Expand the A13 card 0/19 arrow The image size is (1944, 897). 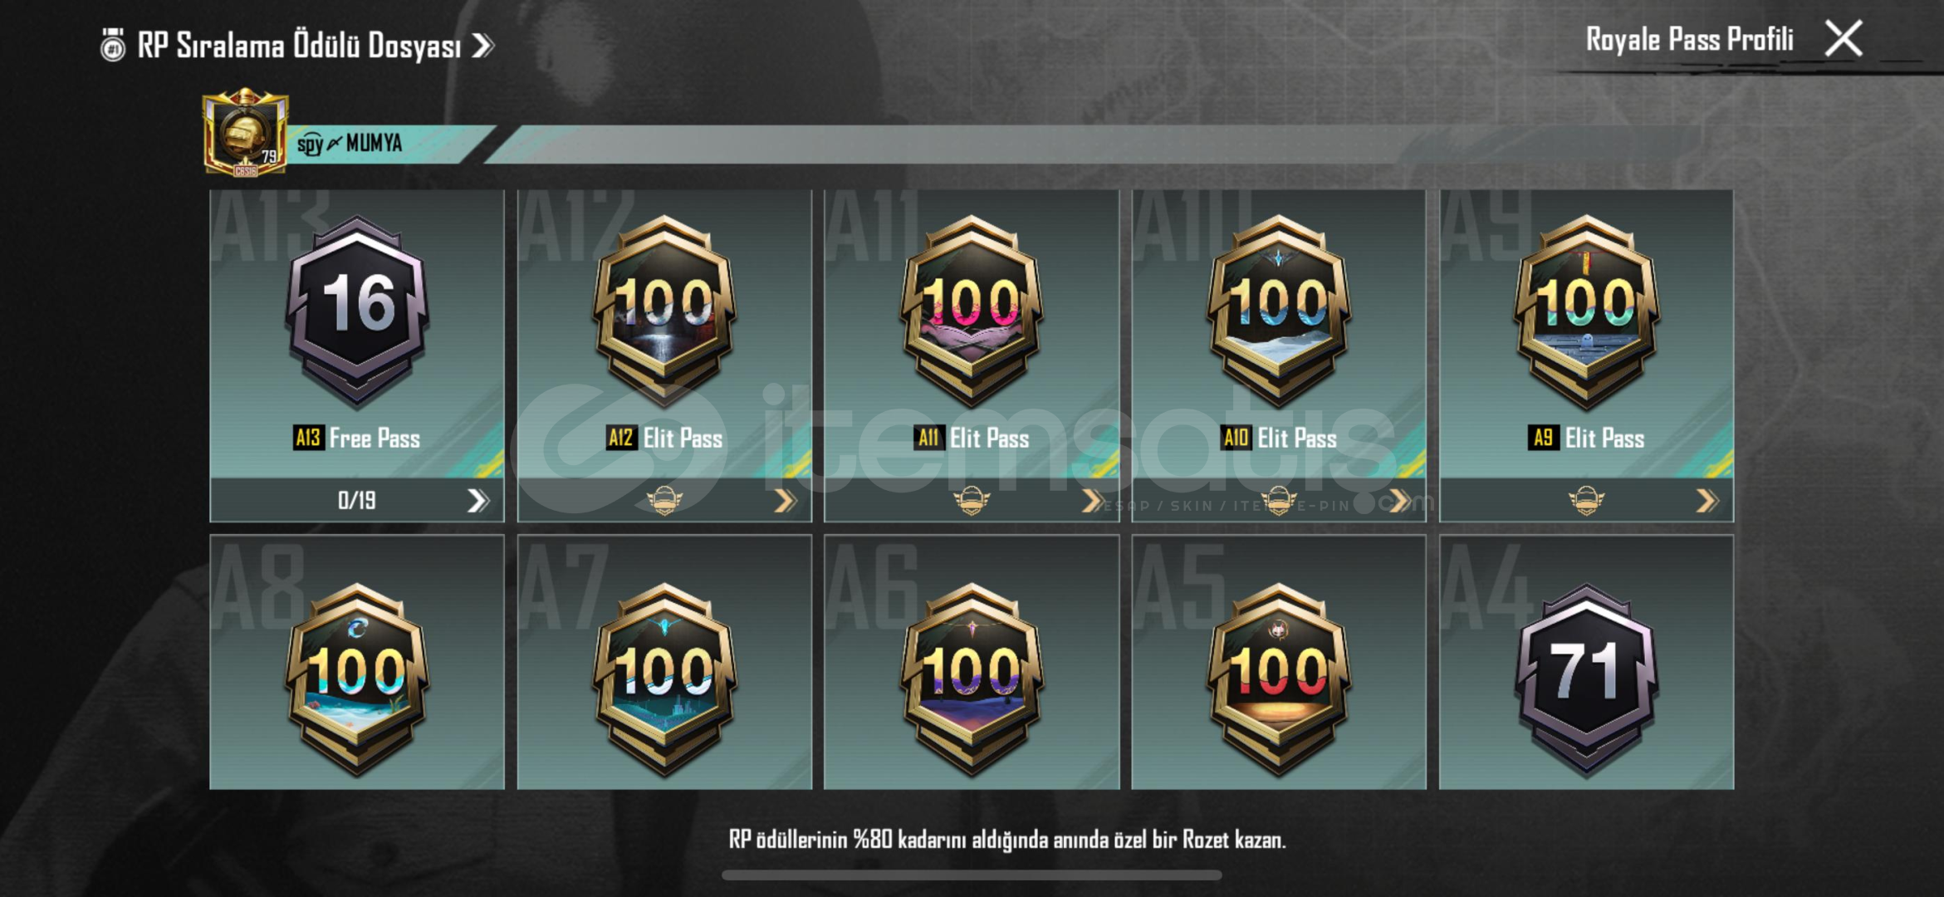(477, 500)
